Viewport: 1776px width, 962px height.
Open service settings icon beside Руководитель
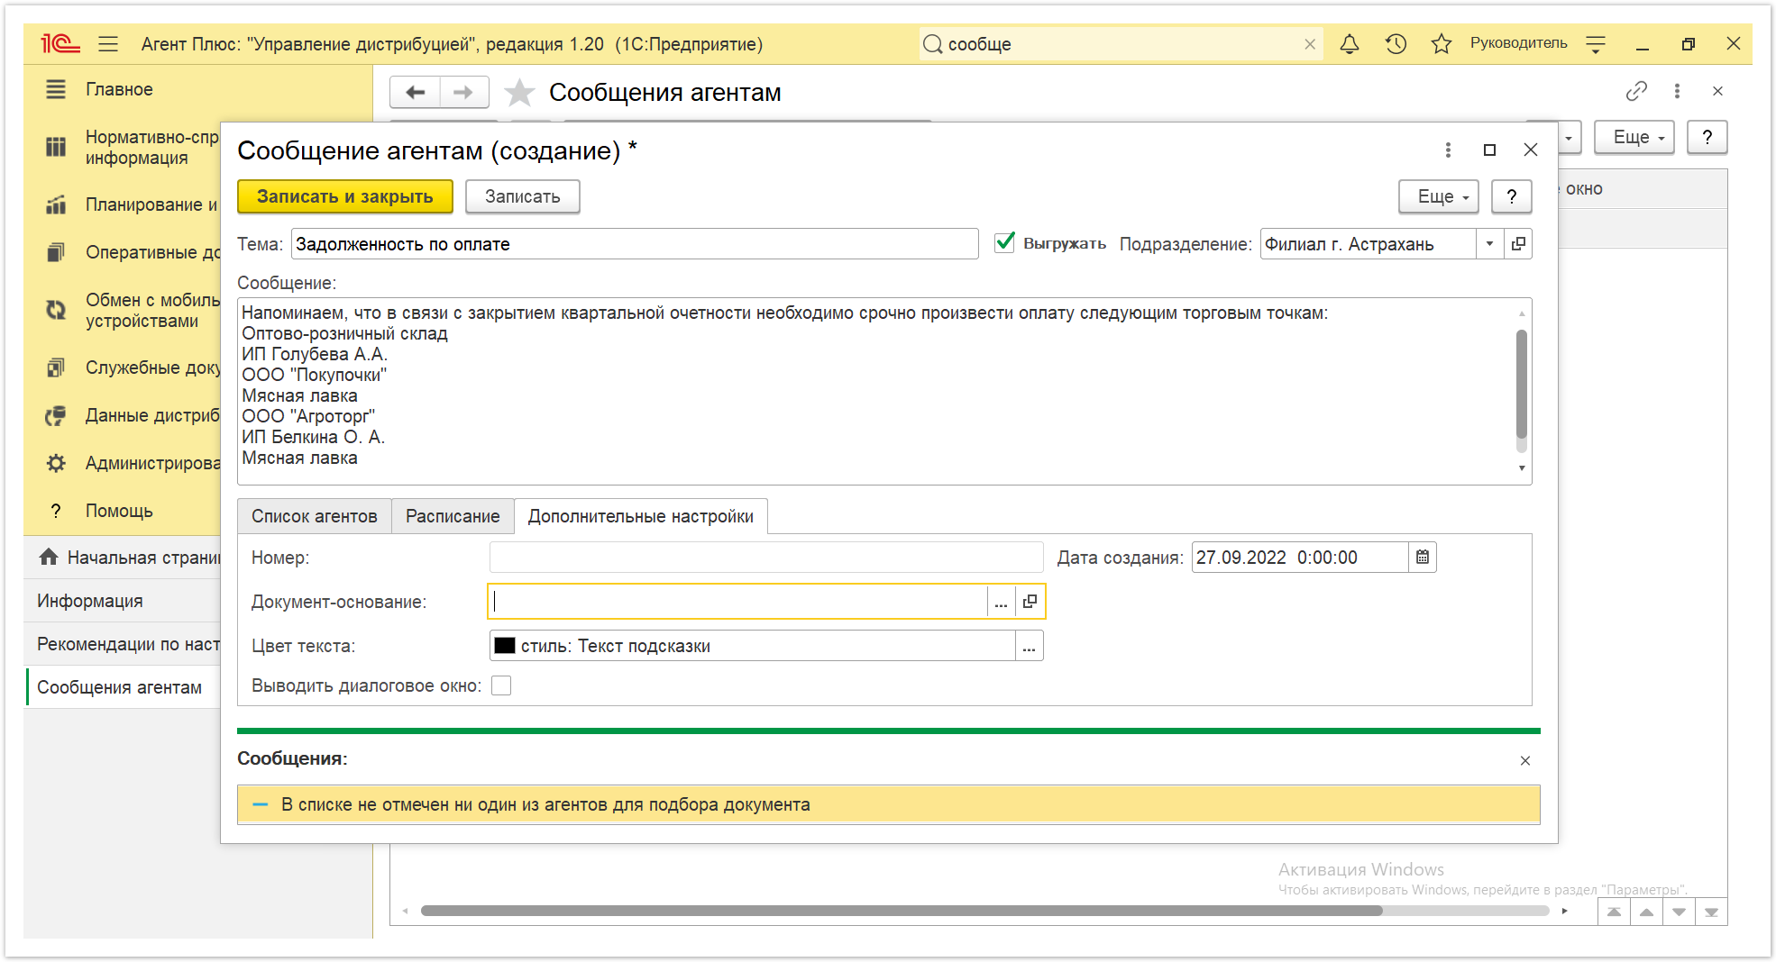[x=1596, y=43]
